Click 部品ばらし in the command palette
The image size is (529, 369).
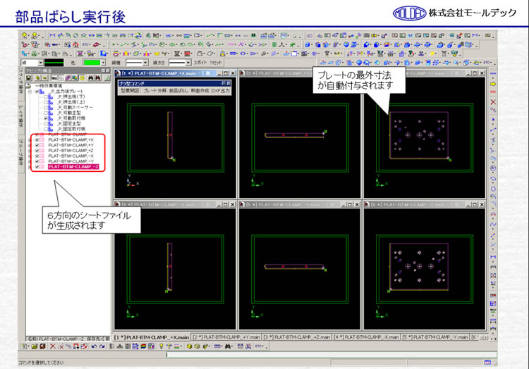(x=178, y=91)
